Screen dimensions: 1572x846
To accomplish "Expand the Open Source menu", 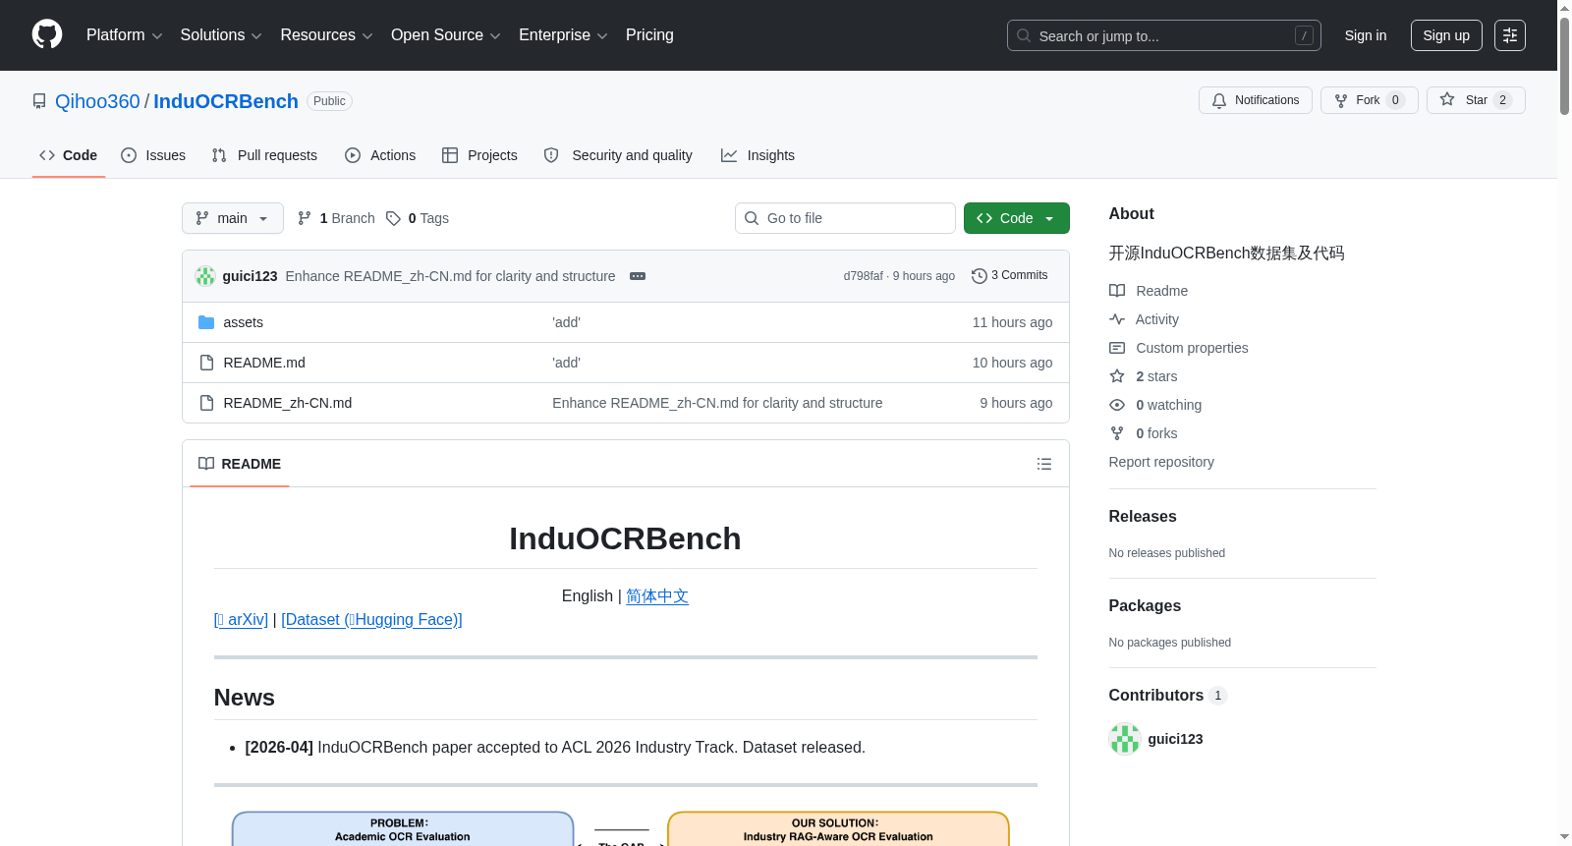I will coord(446,35).
